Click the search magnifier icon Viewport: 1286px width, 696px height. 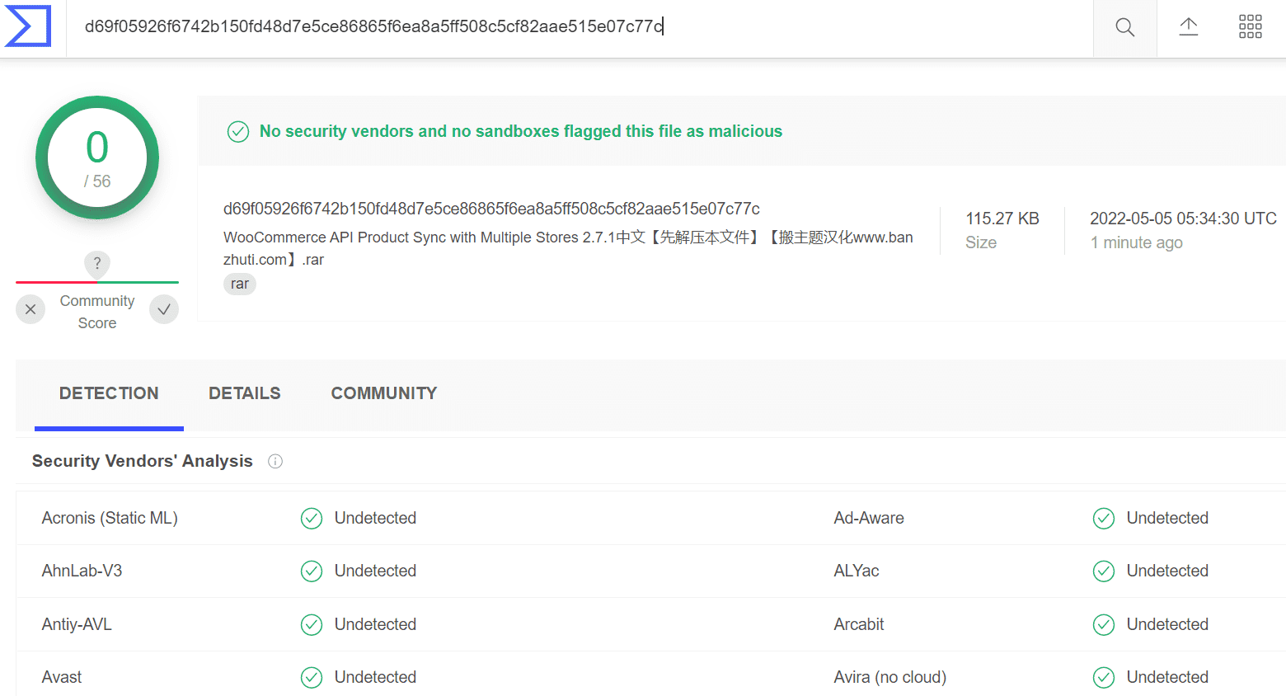(1124, 27)
